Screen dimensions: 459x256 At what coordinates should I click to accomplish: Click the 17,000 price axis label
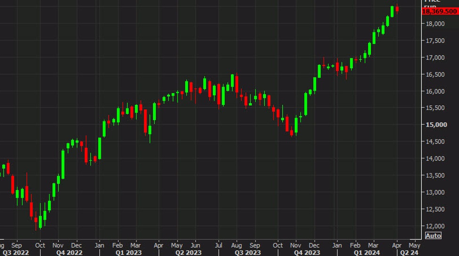tap(435, 57)
